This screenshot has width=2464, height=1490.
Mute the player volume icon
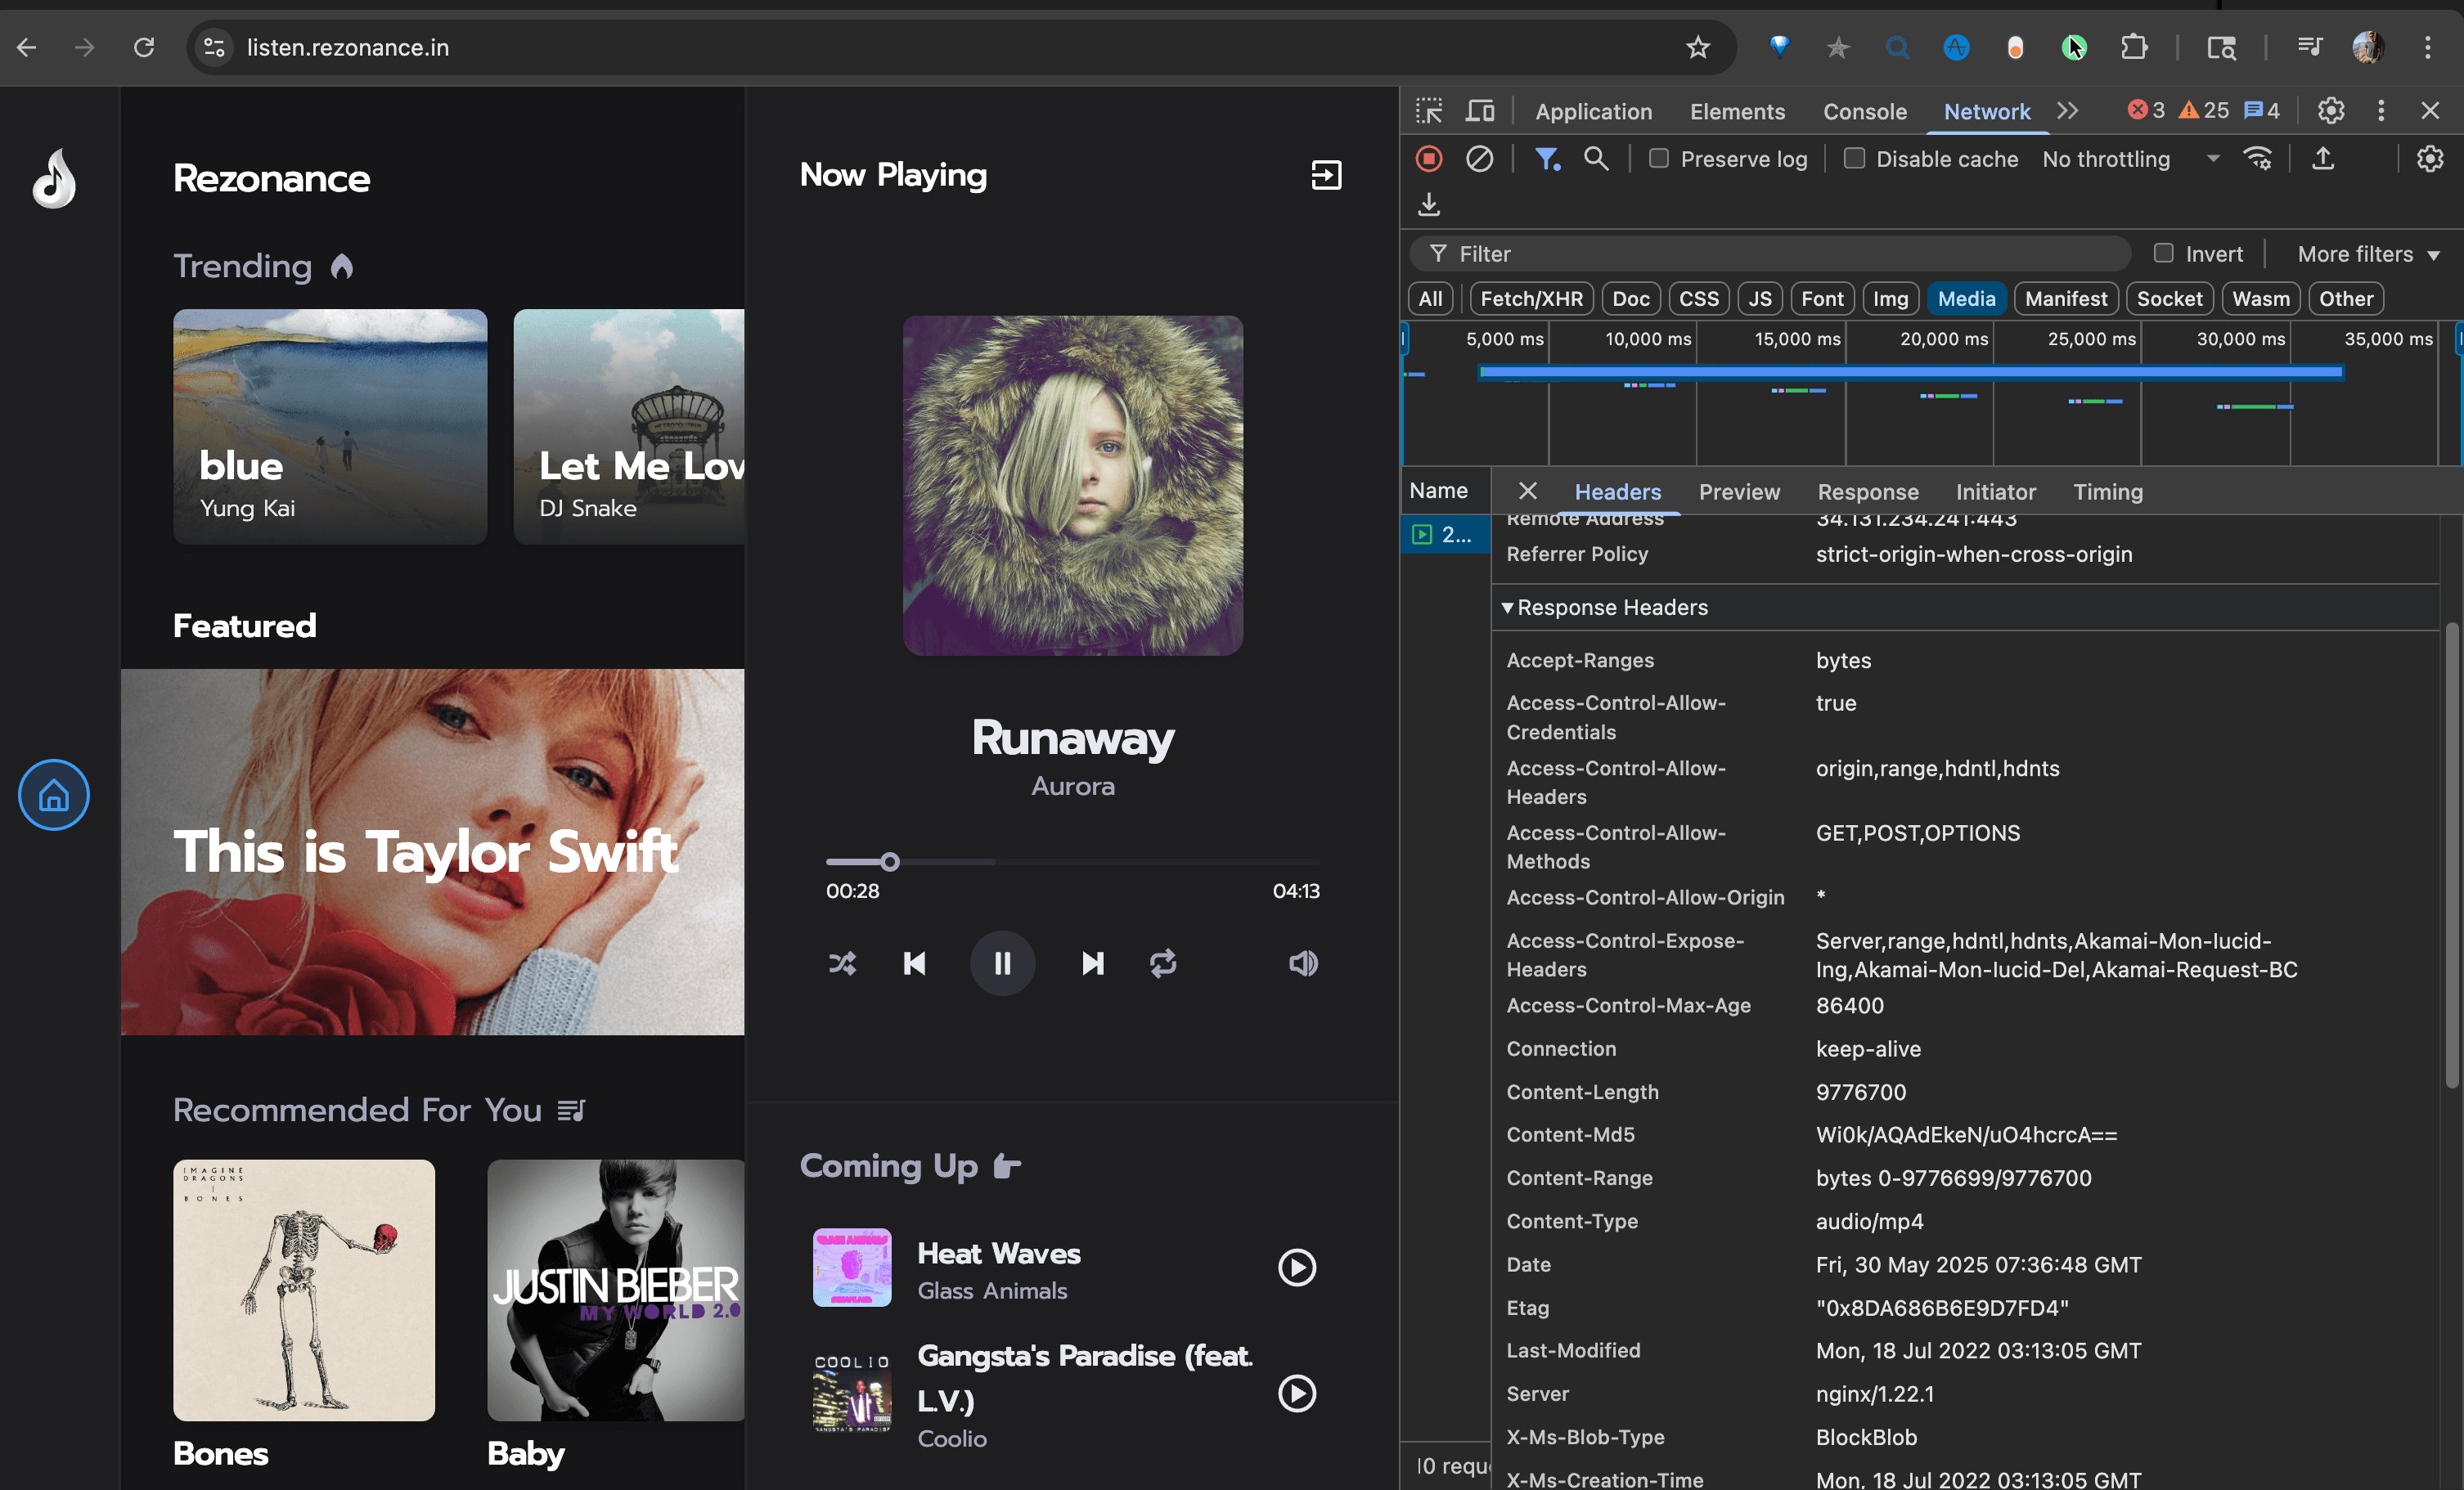pos(1303,963)
